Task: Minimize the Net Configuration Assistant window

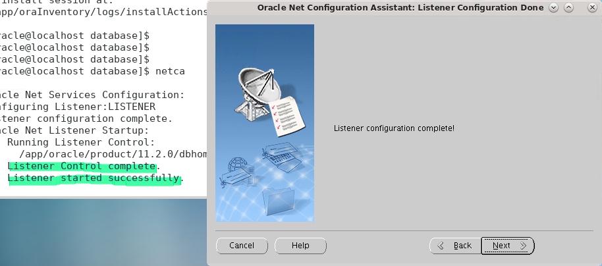Action: [x=553, y=8]
